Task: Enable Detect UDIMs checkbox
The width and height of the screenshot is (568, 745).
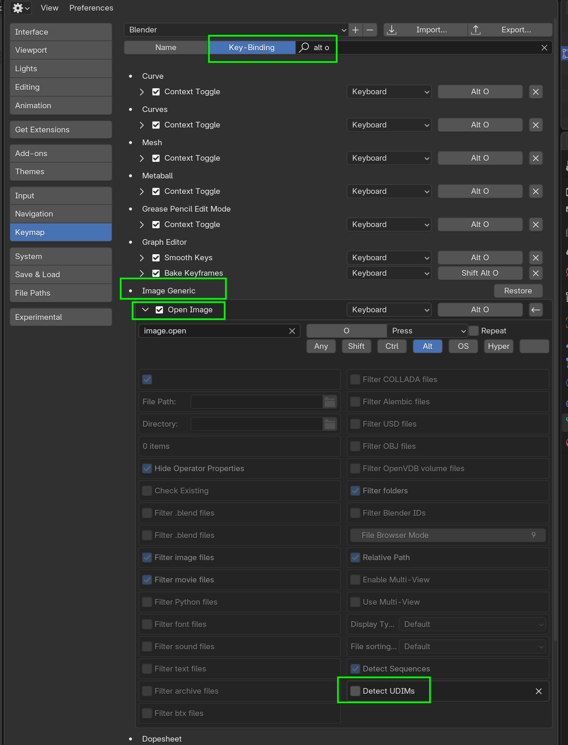Action: [355, 691]
